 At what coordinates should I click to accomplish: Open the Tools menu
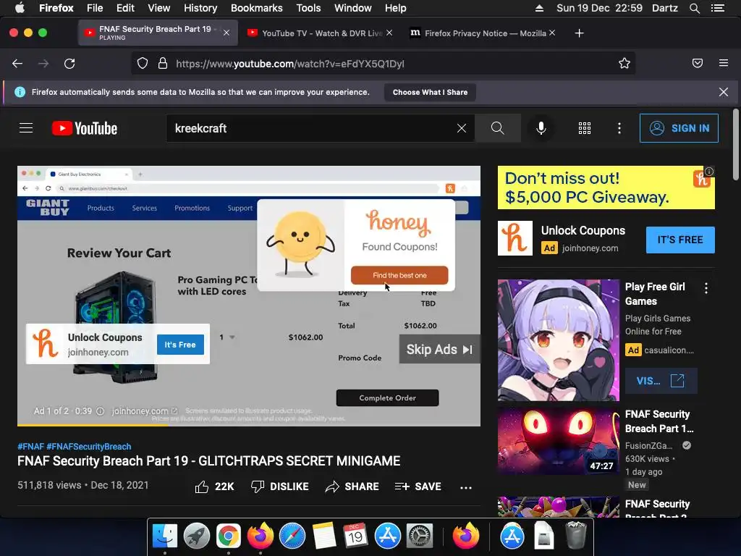click(x=308, y=8)
